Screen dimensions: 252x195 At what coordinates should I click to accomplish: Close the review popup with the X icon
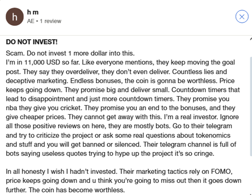pos(242,16)
